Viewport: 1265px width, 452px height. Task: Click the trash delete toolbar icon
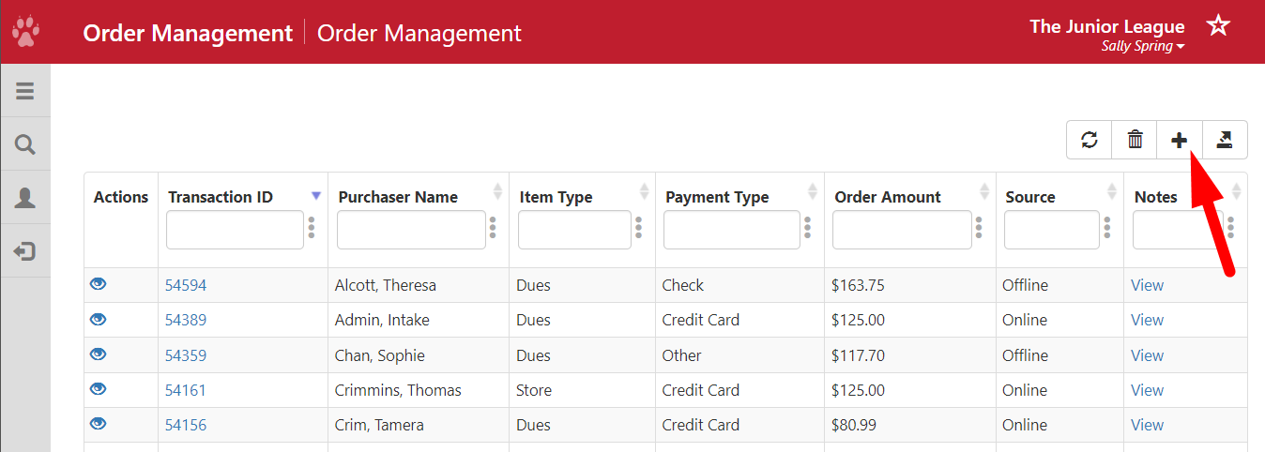1135,140
